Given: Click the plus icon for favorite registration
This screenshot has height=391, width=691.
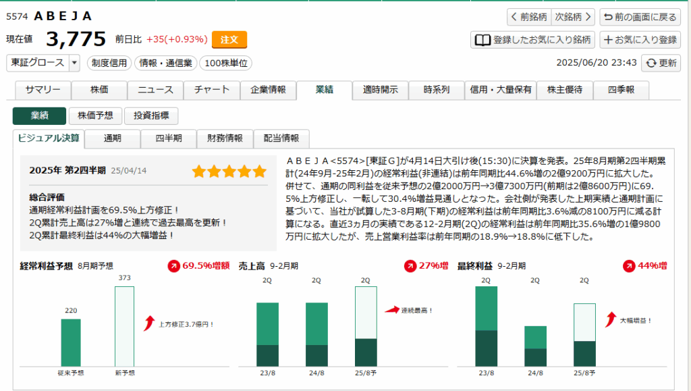Looking at the screenshot, I should (608, 40).
